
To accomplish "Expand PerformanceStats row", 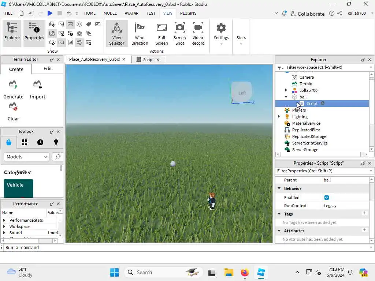I will (x=4, y=220).
